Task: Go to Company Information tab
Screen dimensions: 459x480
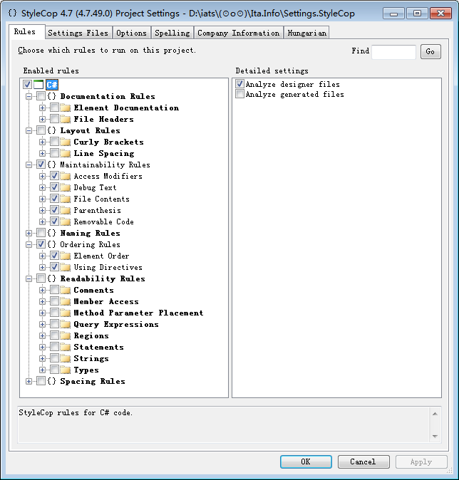Action: [x=238, y=33]
